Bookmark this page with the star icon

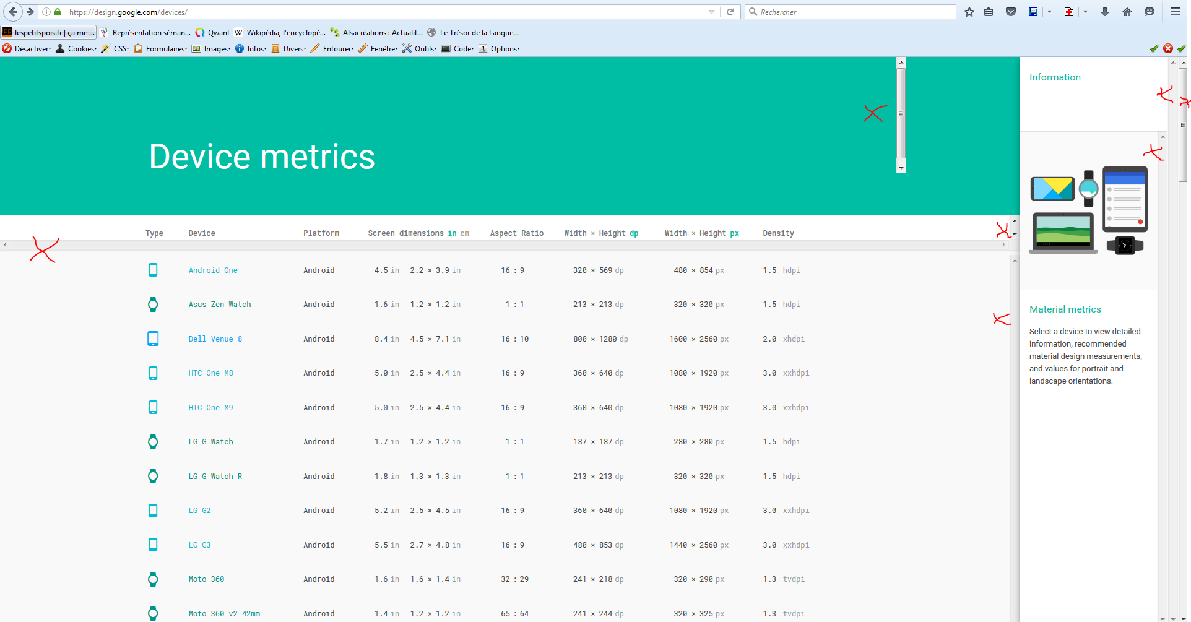tap(969, 12)
